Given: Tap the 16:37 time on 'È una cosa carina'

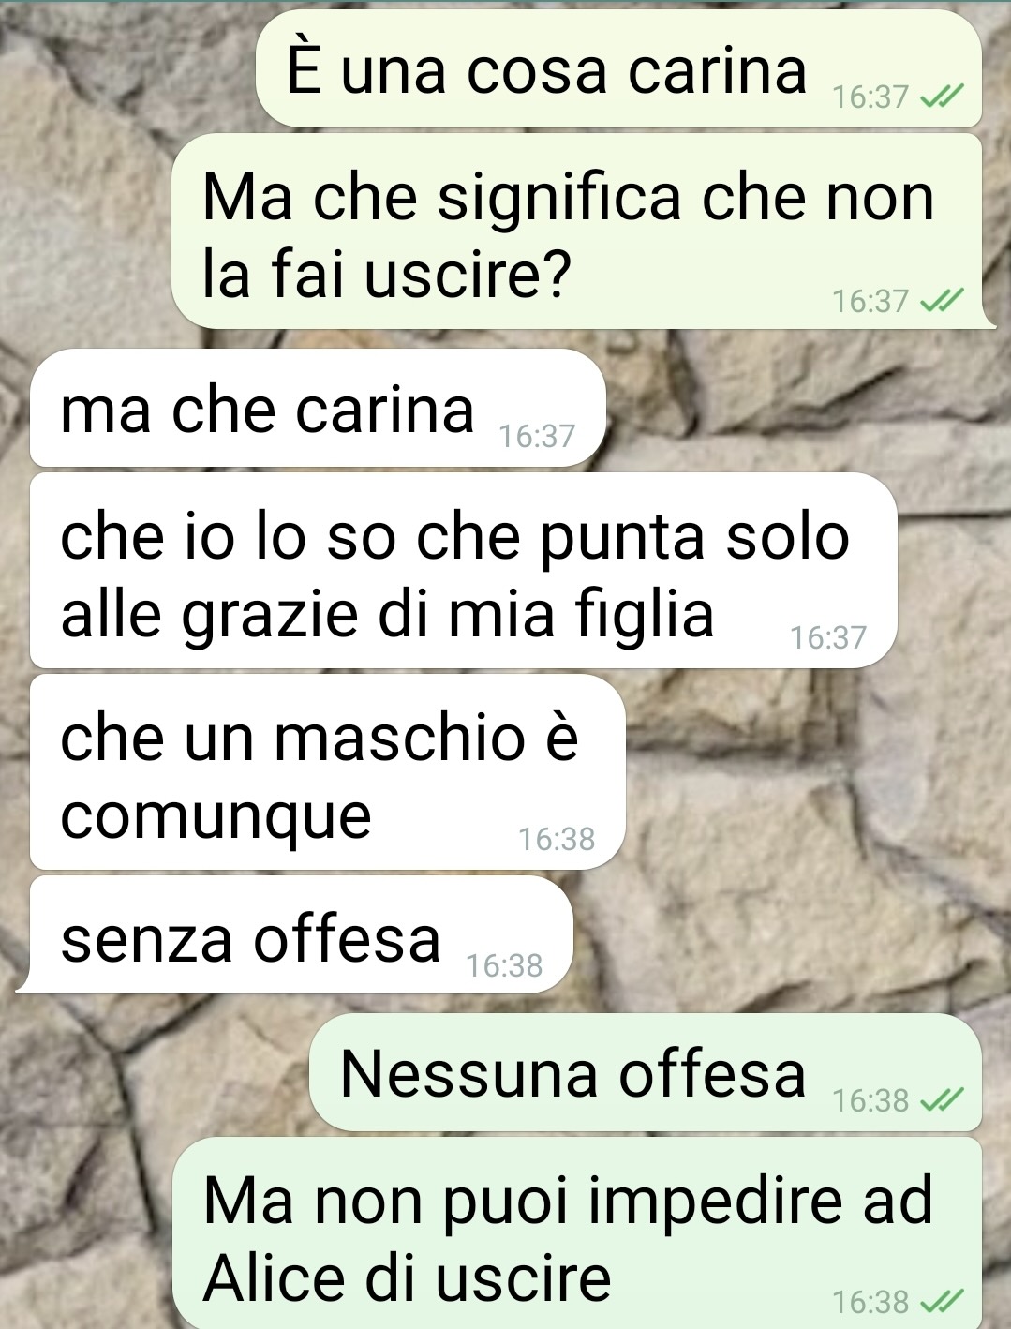Looking at the screenshot, I should coord(870,97).
